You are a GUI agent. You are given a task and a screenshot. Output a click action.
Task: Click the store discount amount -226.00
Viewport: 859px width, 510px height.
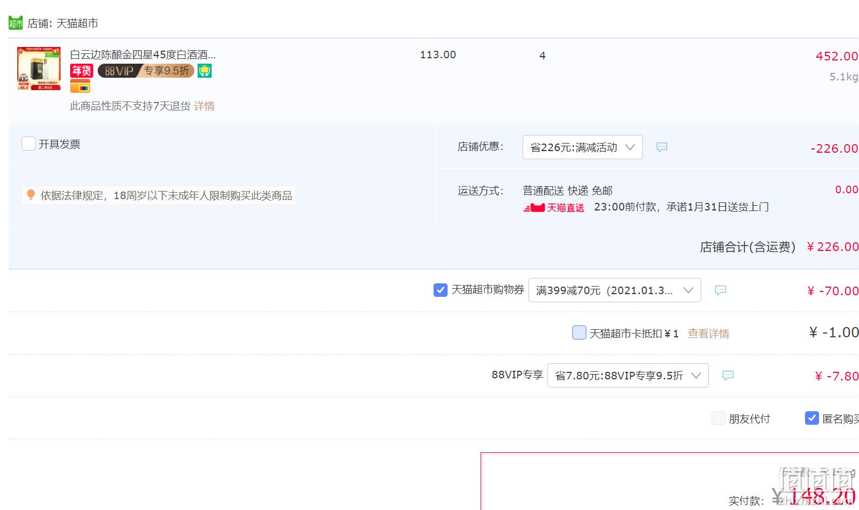click(834, 148)
